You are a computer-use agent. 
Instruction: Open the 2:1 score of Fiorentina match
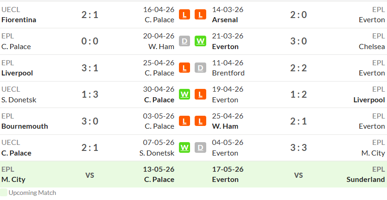tap(90, 15)
